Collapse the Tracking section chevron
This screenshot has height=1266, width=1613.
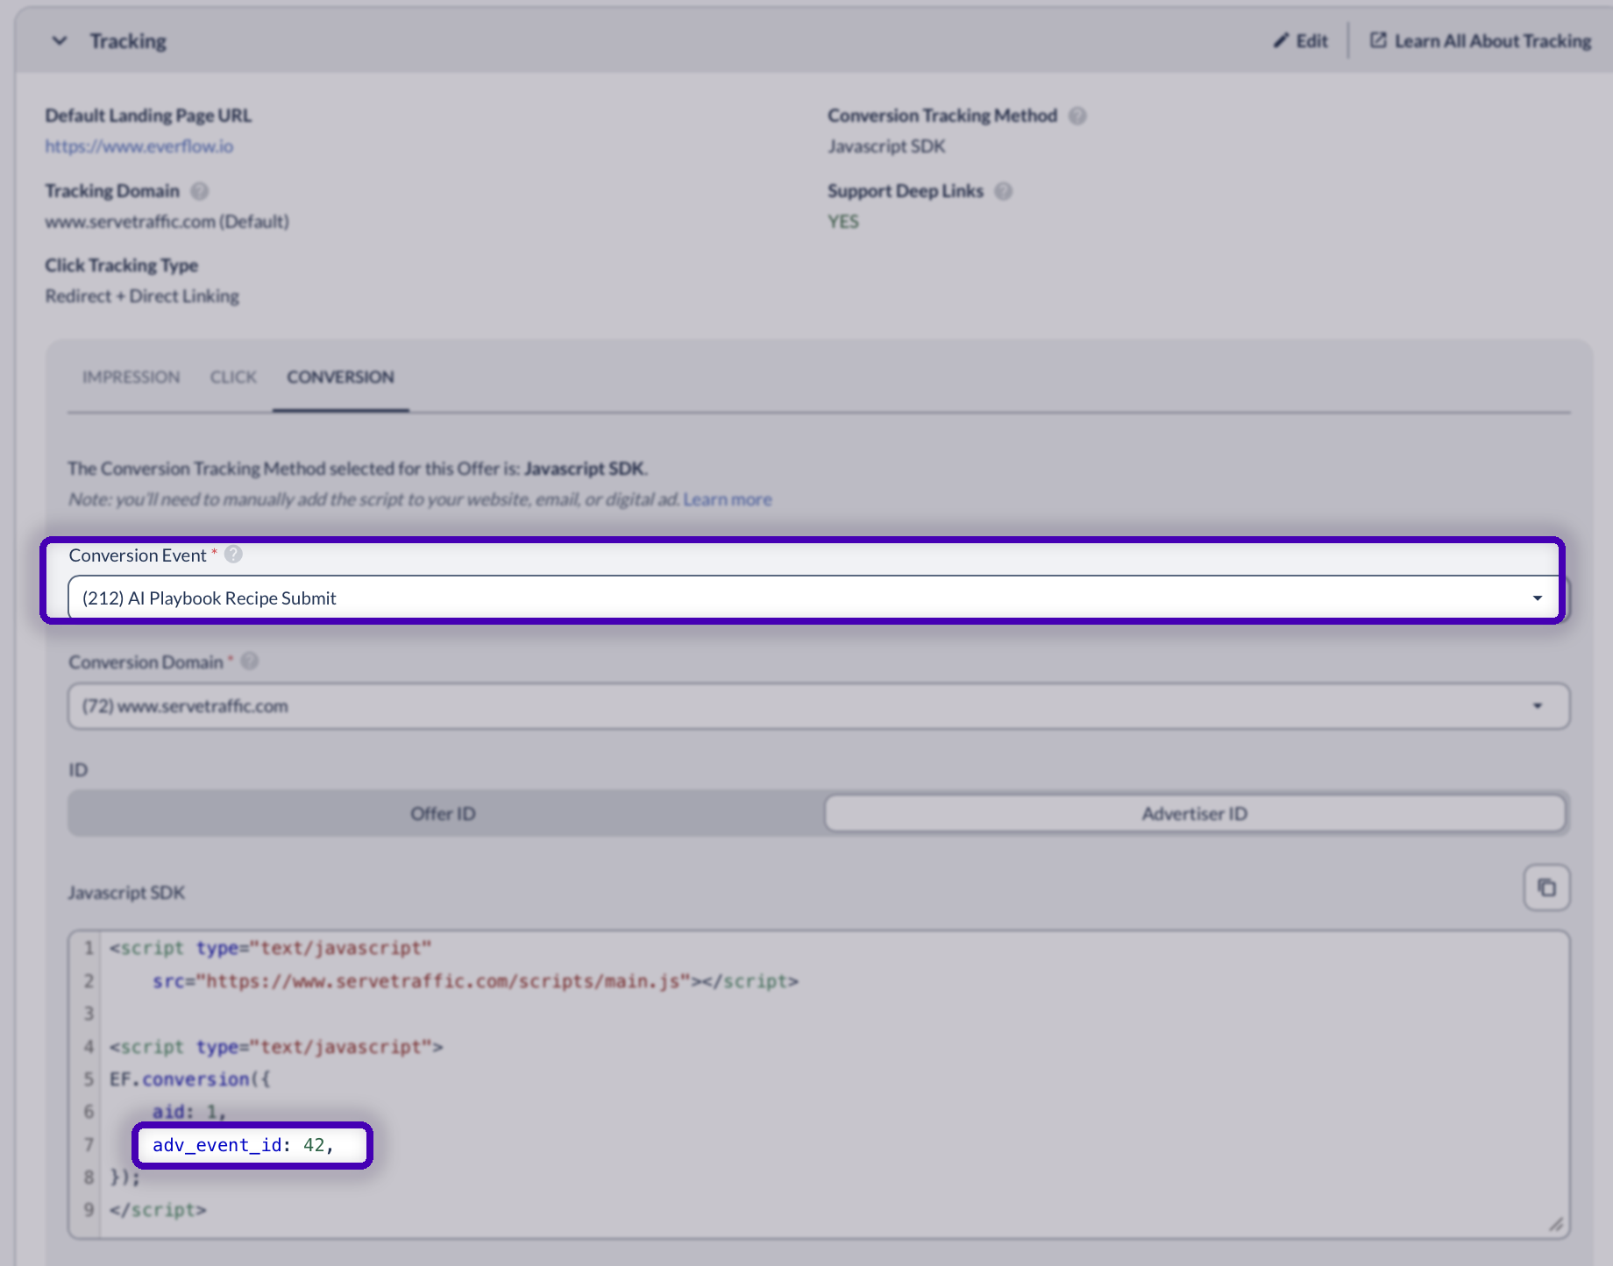[60, 41]
